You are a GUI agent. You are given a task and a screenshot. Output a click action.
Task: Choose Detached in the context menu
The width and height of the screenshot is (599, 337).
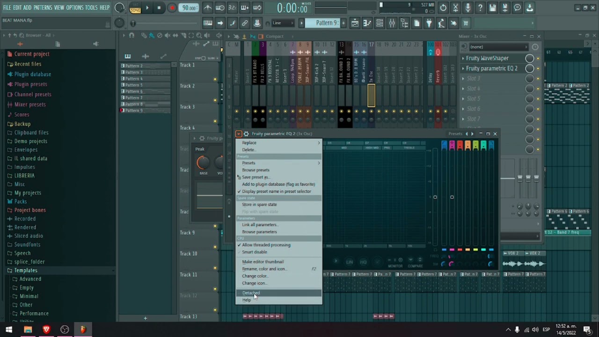(x=278, y=293)
